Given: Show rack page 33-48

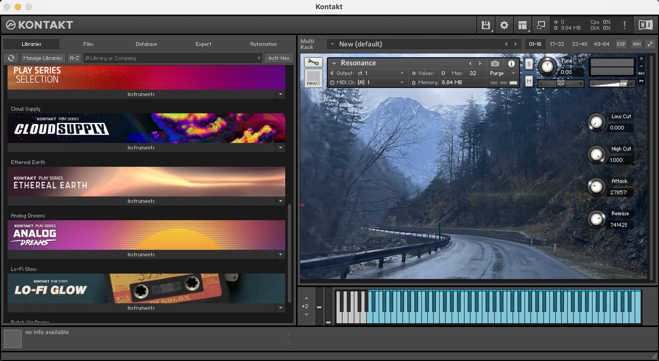Looking at the screenshot, I should pos(579,44).
